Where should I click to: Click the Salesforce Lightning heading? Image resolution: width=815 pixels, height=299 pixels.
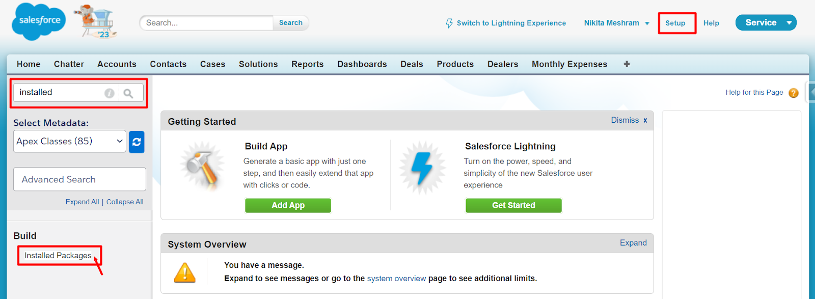point(510,147)
